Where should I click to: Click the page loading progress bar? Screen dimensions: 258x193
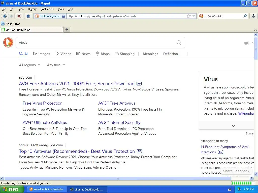click(243, 183)
